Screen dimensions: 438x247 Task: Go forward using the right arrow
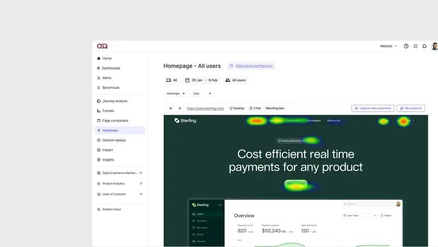pos(180,108)
